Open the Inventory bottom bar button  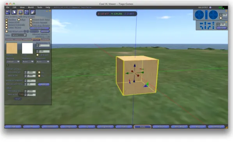coord(216,126)
